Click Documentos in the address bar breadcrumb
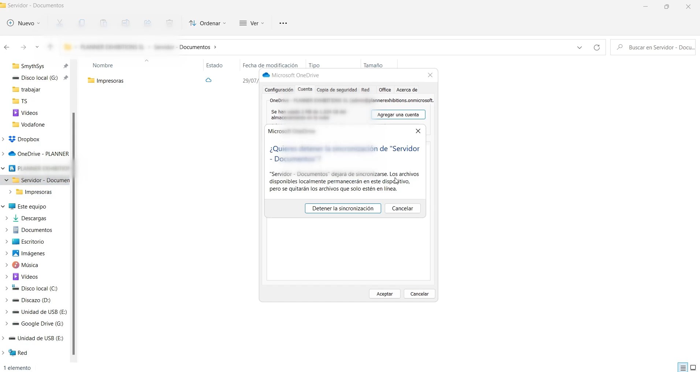The image size is (700, 372). click(x=195, y=47)
